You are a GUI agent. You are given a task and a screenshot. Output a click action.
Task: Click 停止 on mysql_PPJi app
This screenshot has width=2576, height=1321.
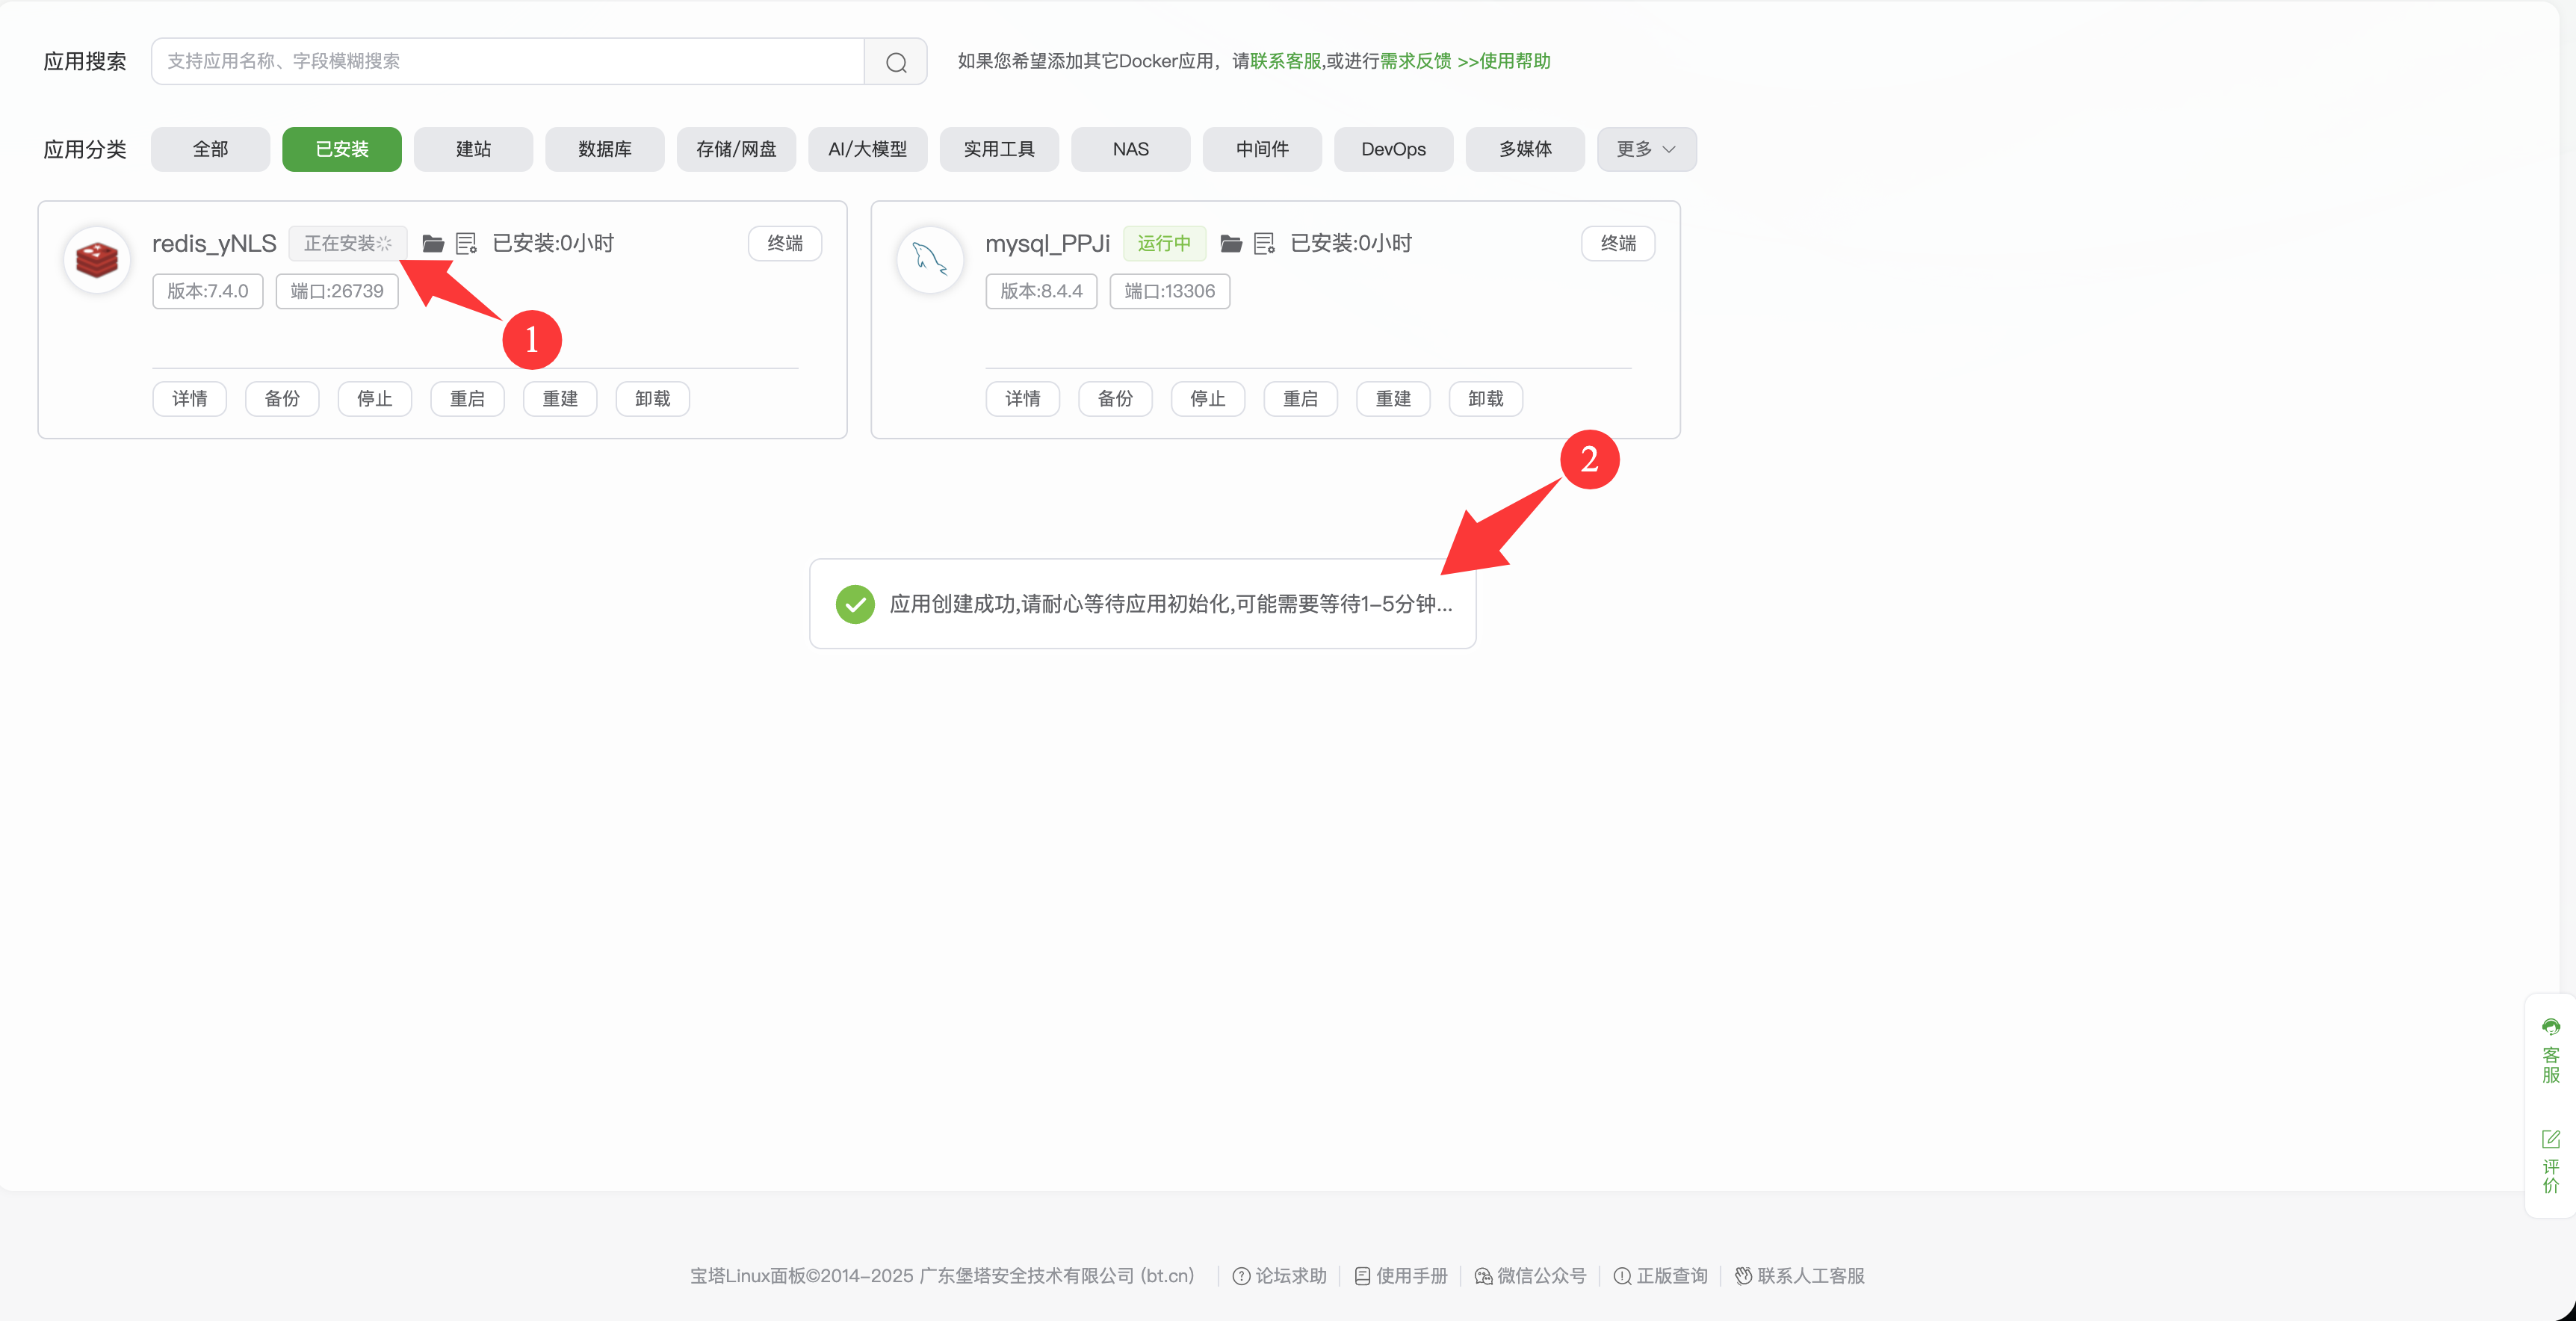click(1207, 399)
